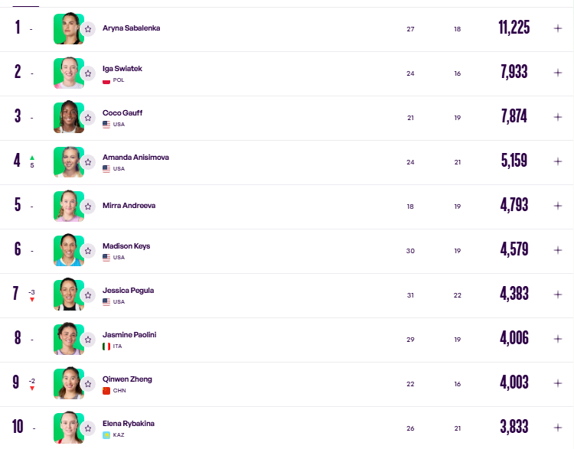Click star icon for Jasmine Paolini
Screen dimensions: 574x449
88,340
